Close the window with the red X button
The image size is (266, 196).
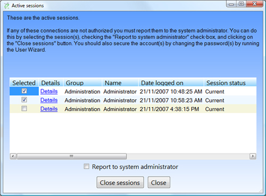[255, 4]
